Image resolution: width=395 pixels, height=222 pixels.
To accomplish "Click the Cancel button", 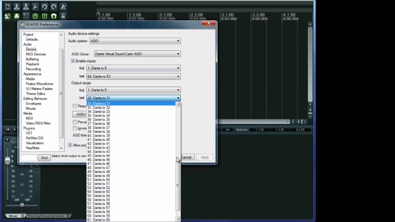I will pyautogui.click(x=186, y=157).
